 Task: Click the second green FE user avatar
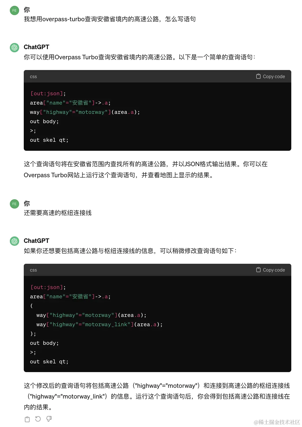click(14, 204)
